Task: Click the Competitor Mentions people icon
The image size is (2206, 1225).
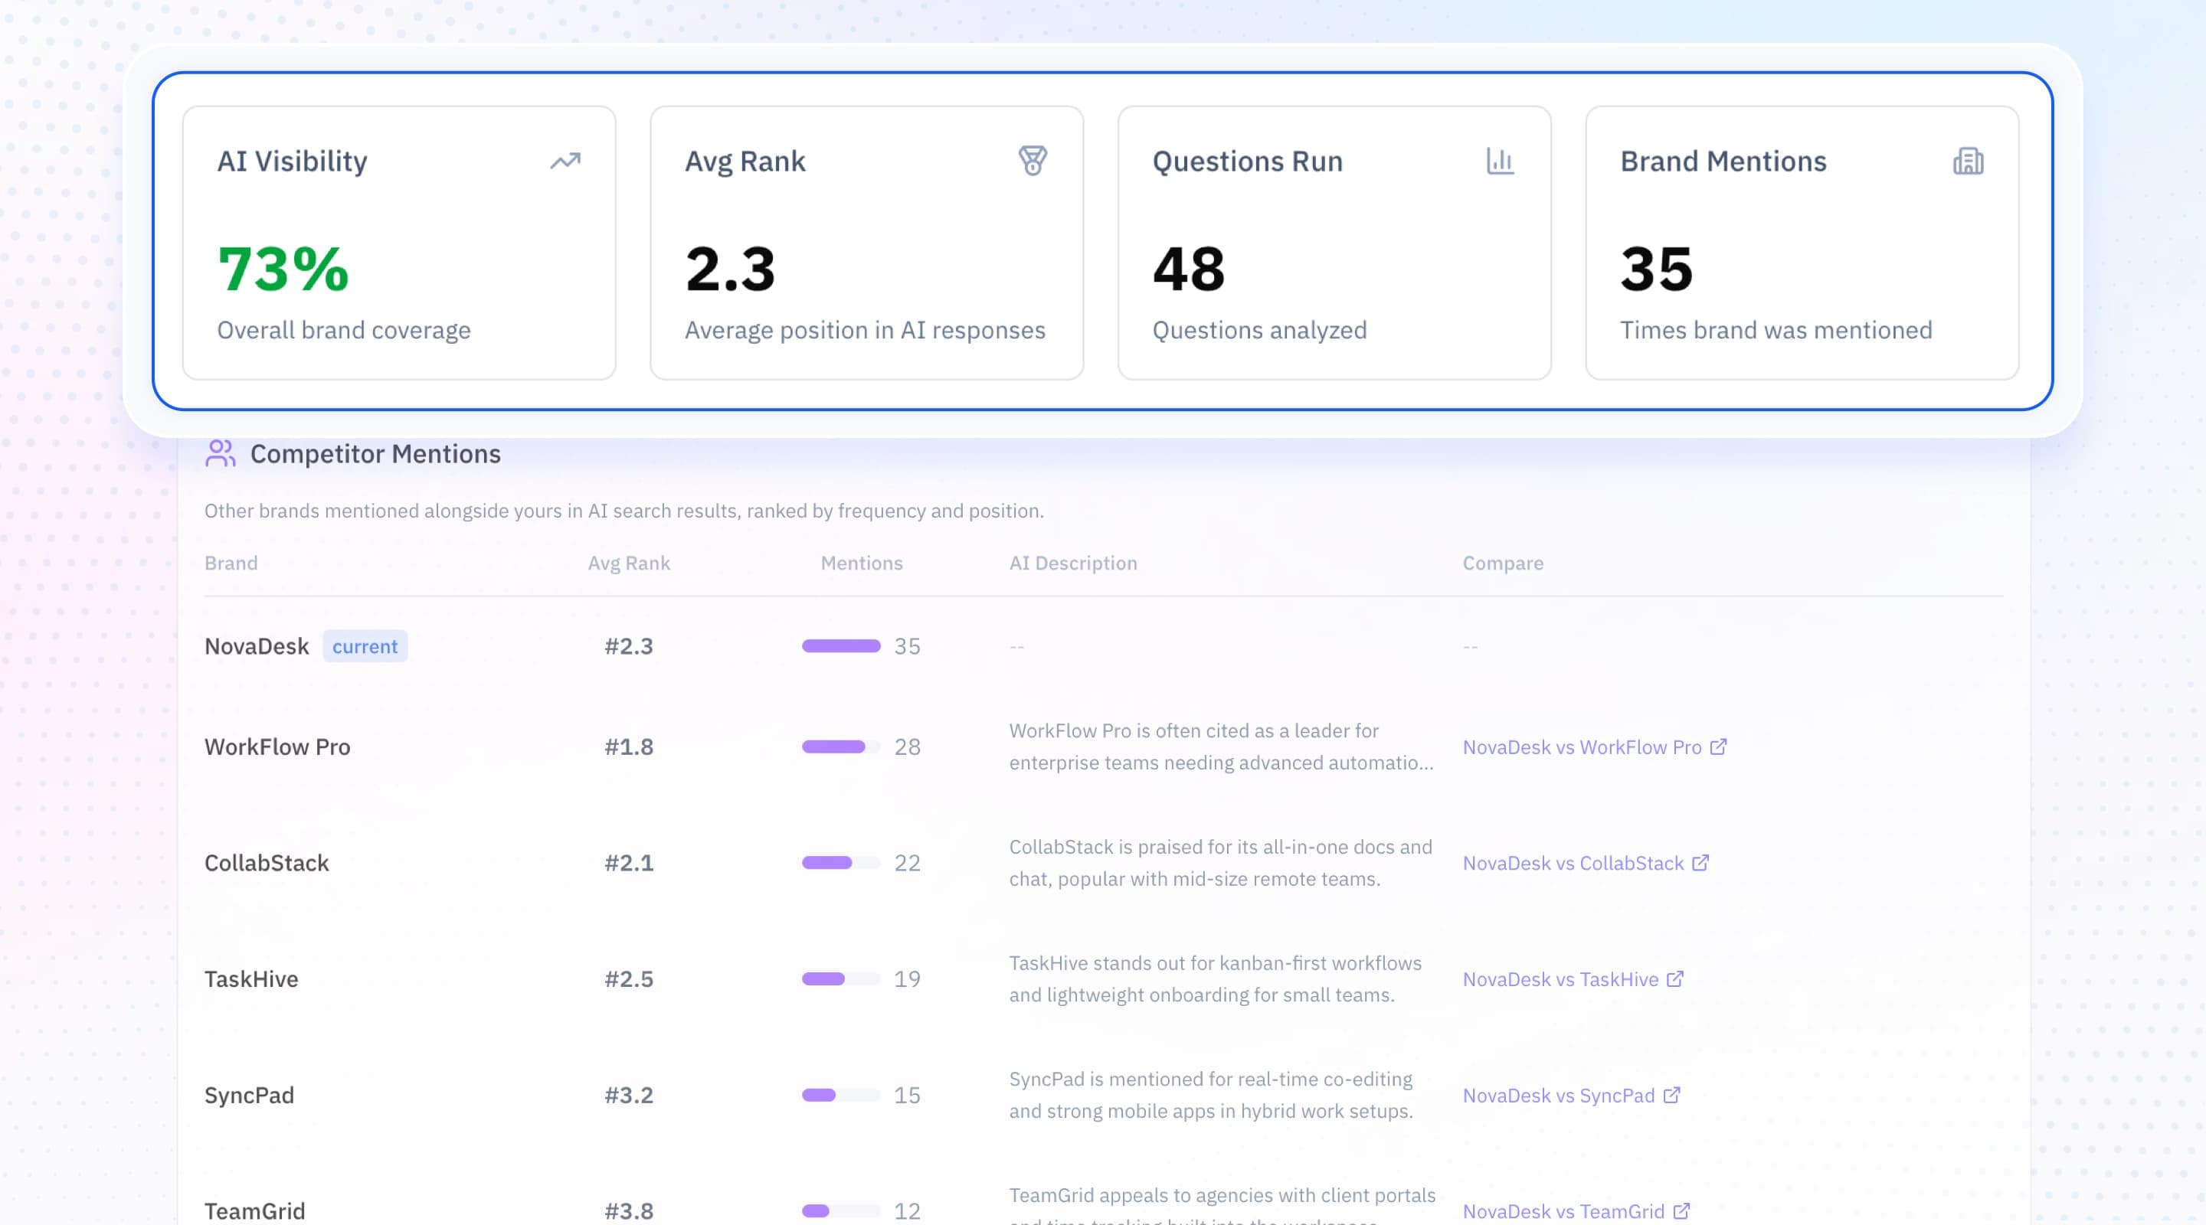Action: point(220,452)
